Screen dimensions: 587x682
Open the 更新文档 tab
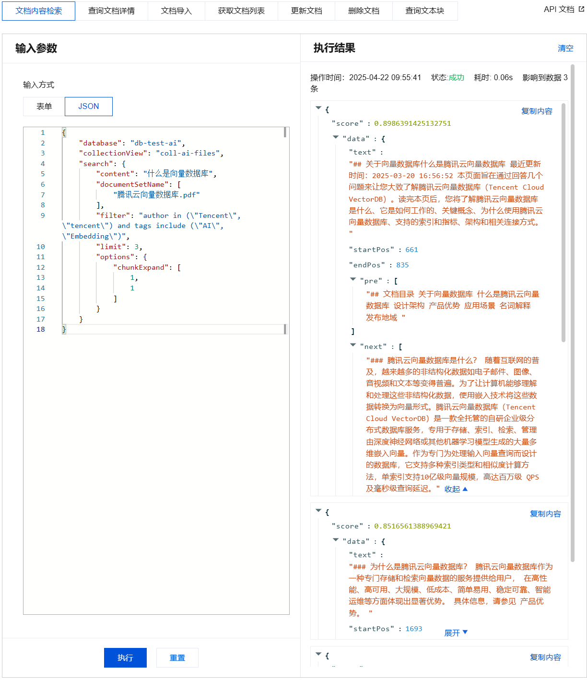click(306, 11)
